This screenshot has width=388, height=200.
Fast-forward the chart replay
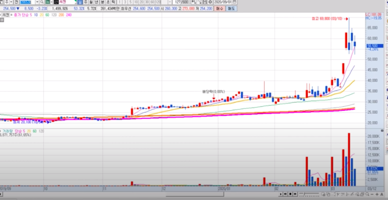click(x=295, y=194)
